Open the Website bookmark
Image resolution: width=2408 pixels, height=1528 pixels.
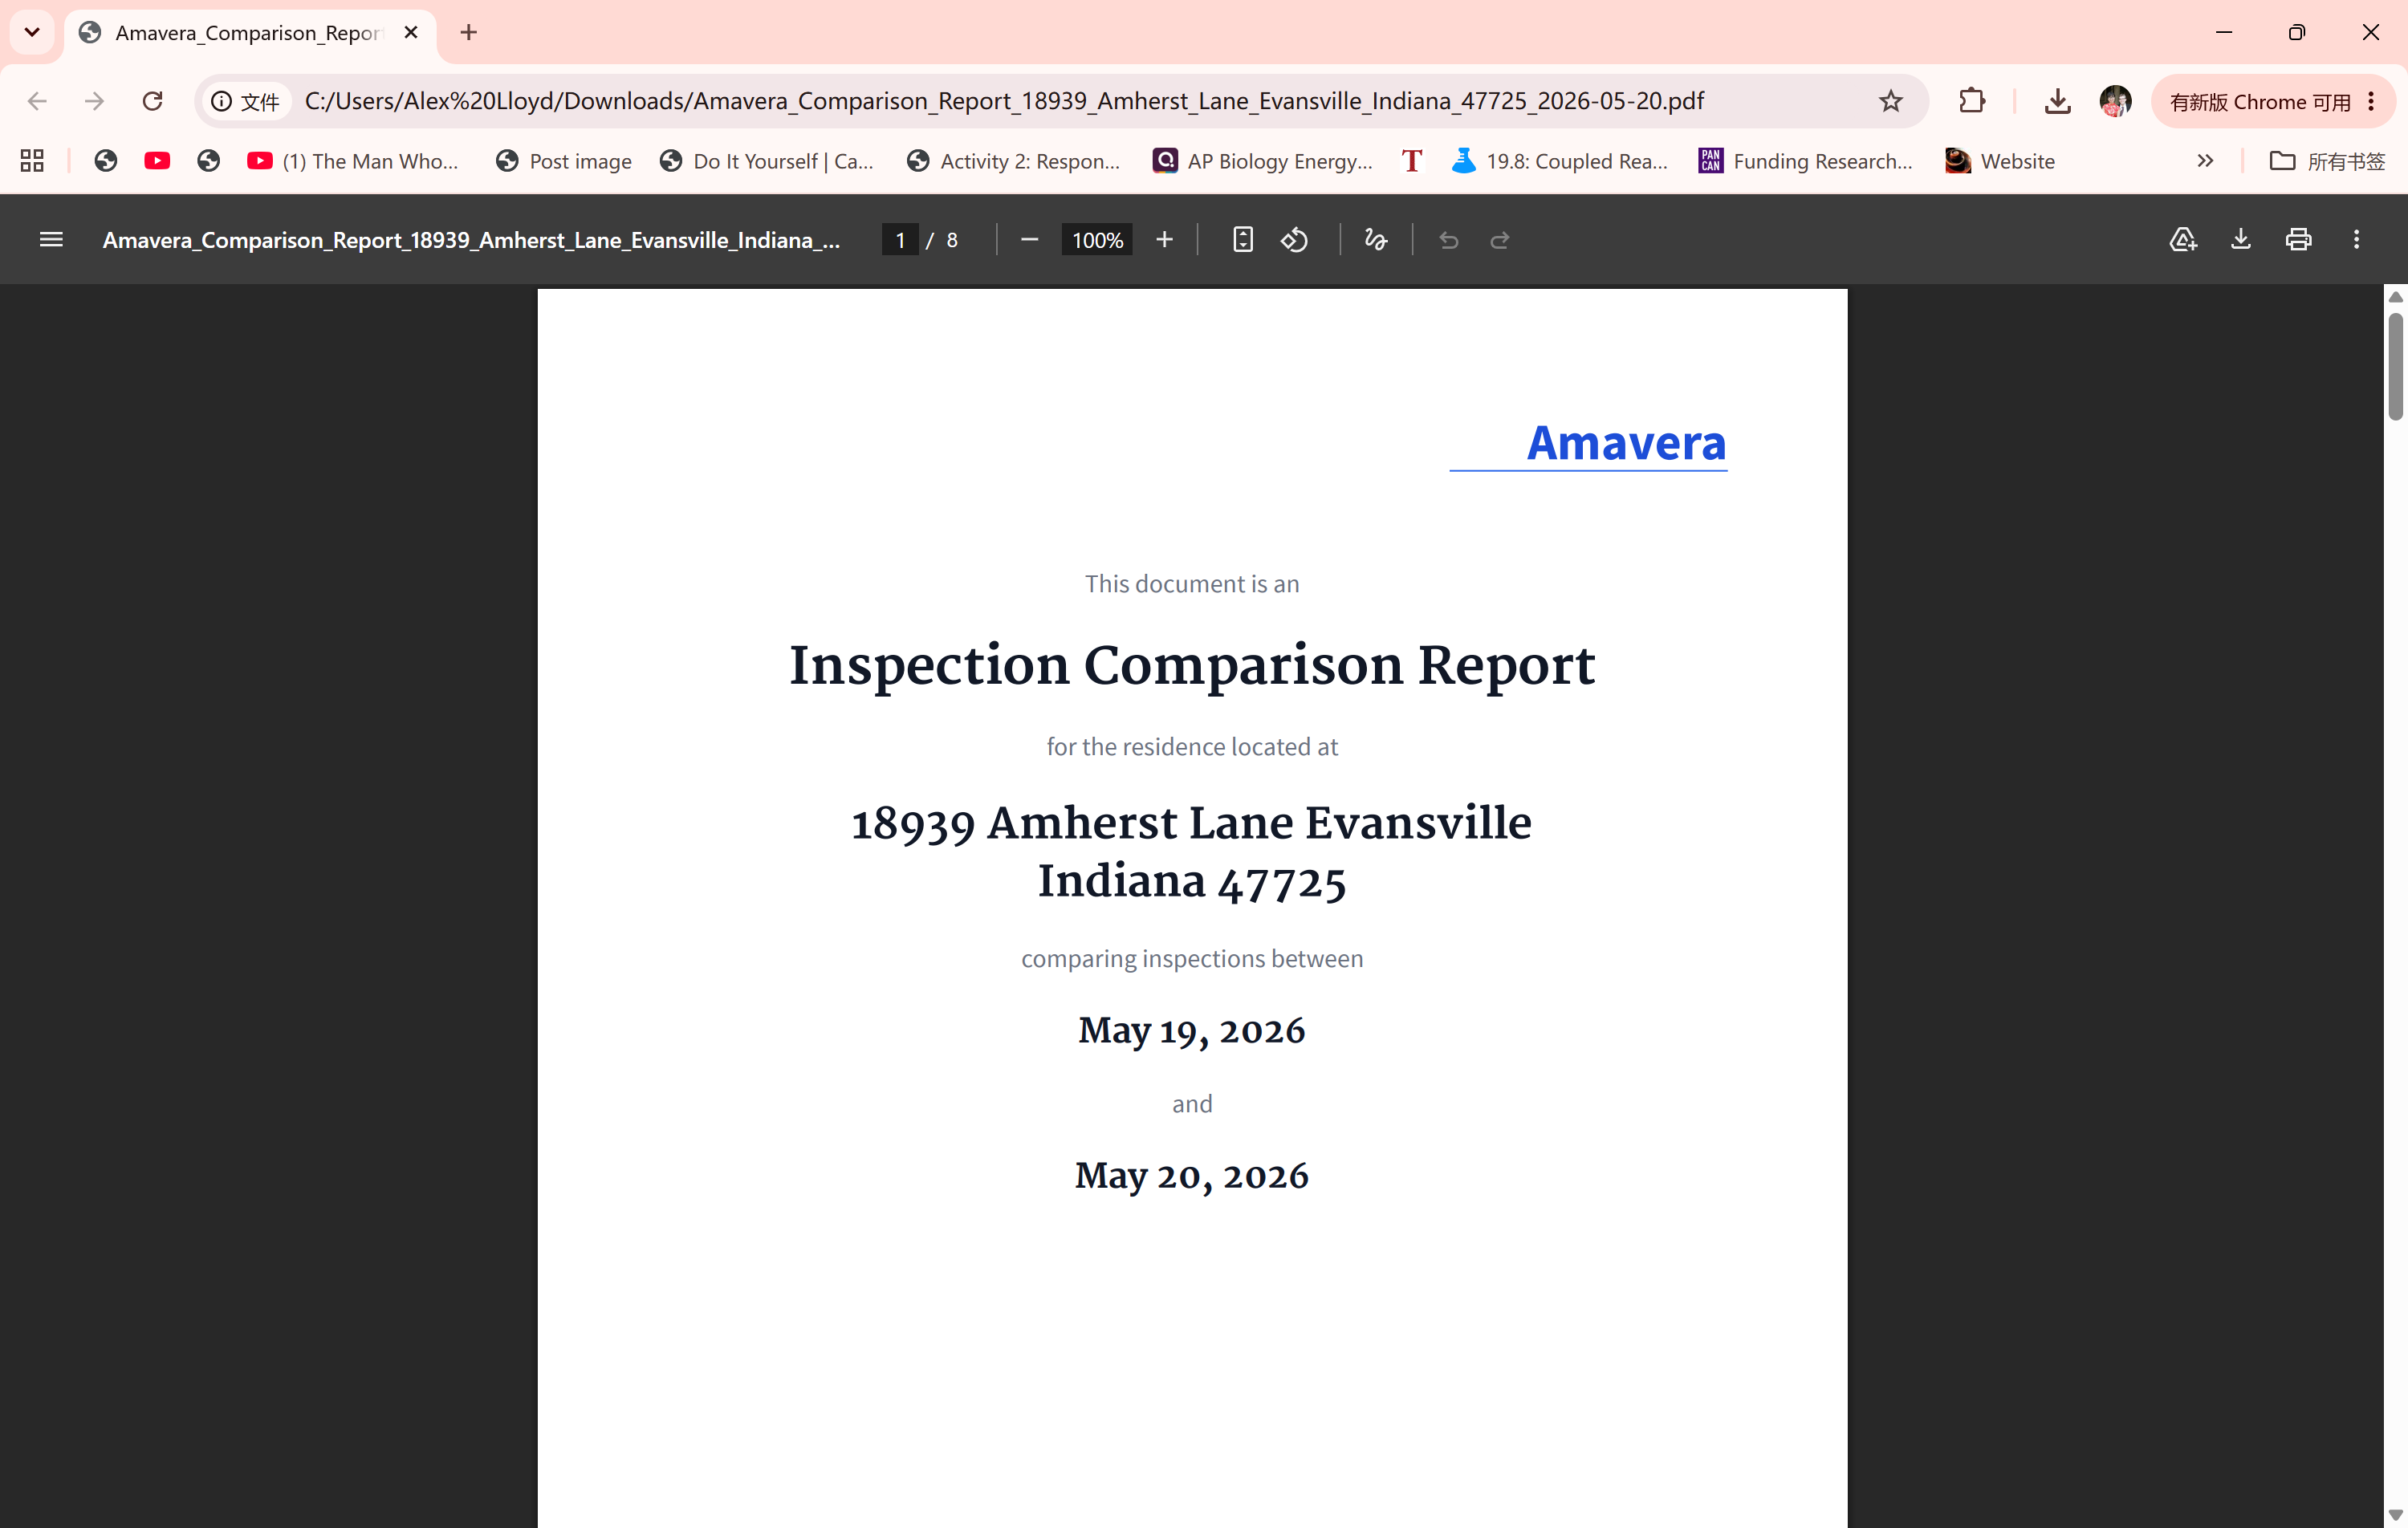coord(2000,161)
